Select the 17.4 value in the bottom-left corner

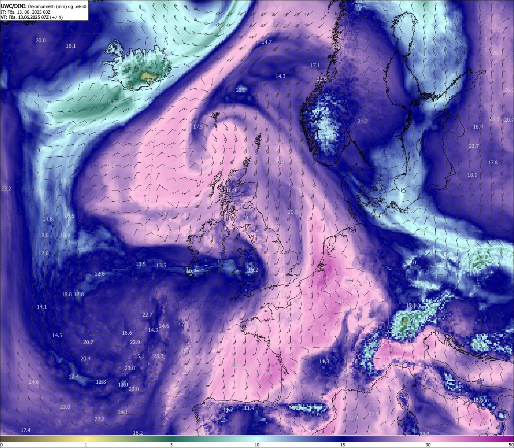click(25, 430)
